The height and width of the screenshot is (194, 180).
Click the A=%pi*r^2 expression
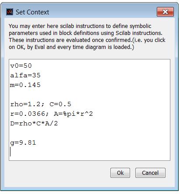pos(73,114)
